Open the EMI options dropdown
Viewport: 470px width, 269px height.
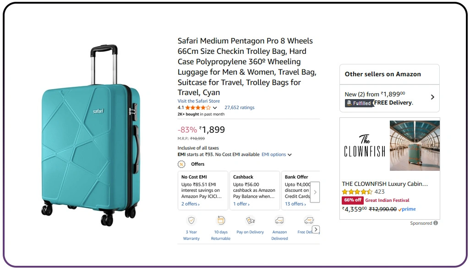(x=276, y=155)
